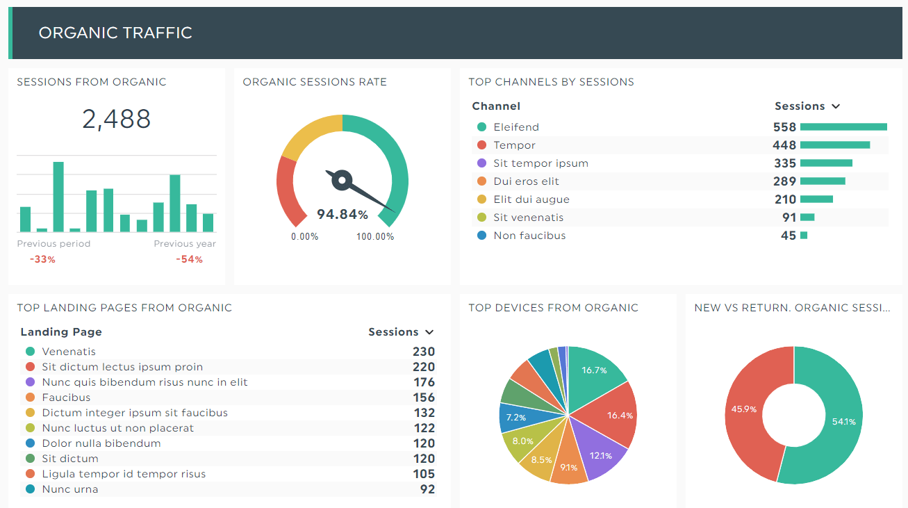Image resolution: width=908 pixels, height=508 pixels.
Task: Select Sit tempor ipsum channel label
Action: coord(541,163)
